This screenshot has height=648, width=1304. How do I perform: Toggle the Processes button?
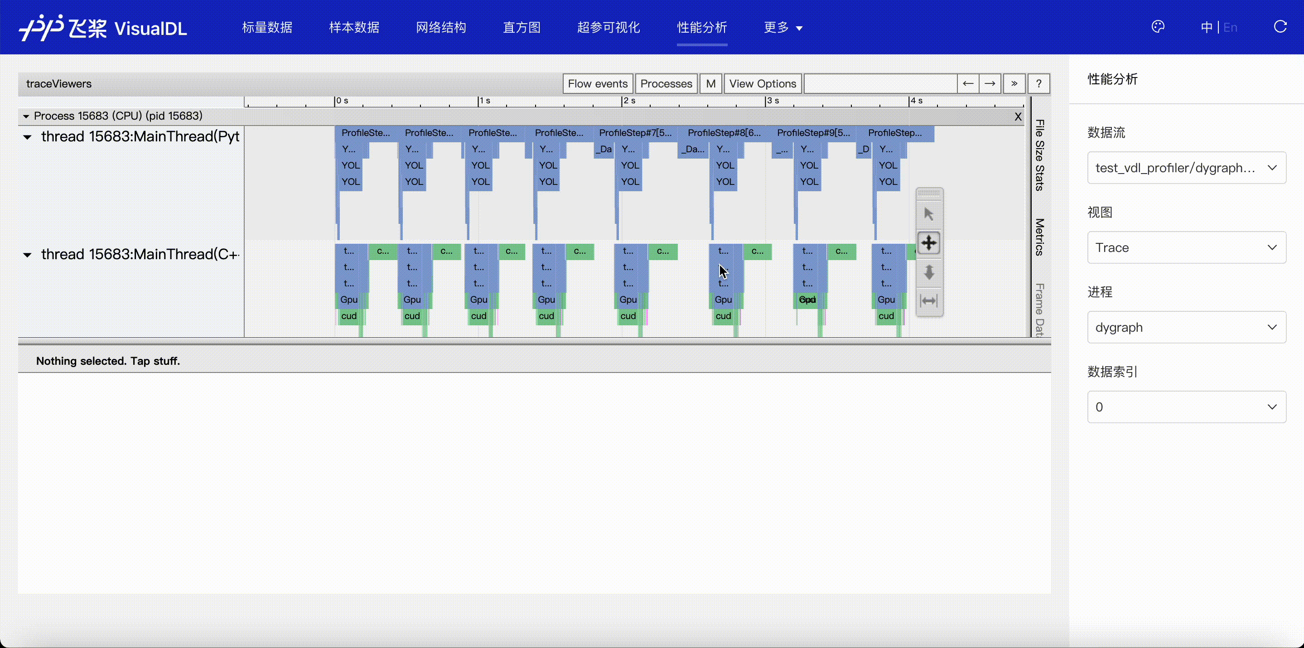click(x=666, y=83)
